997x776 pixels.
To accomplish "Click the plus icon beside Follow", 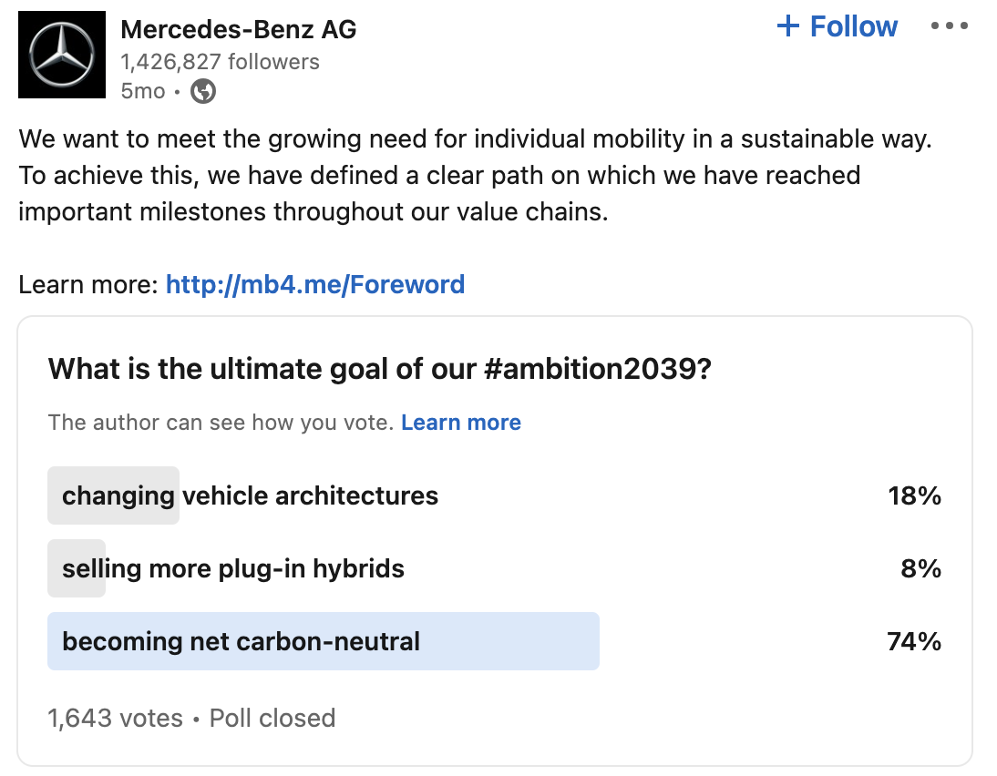I will click(x=787, y=26).
